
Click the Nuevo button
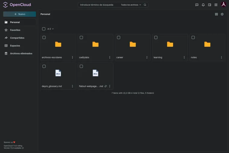(19, 14)
